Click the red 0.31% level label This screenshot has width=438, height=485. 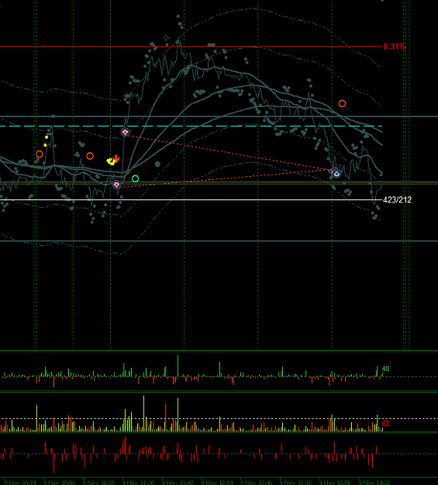395,47
